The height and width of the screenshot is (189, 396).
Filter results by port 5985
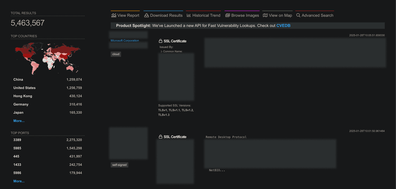point(17,148)
